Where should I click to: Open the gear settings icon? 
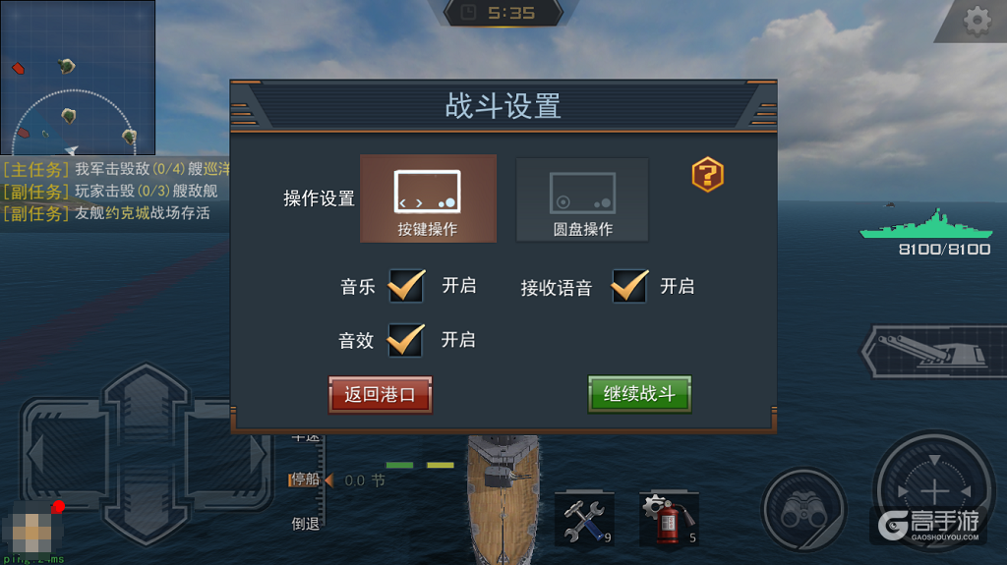pyautogui.click(x=977, y=20)
